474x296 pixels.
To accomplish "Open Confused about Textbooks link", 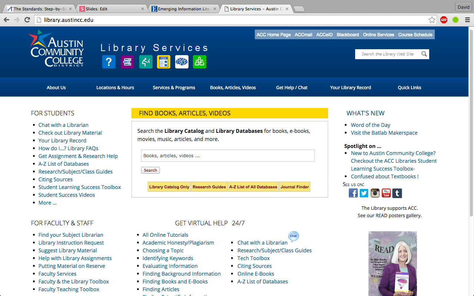I will pyautogui.click(x=385, y=176).
